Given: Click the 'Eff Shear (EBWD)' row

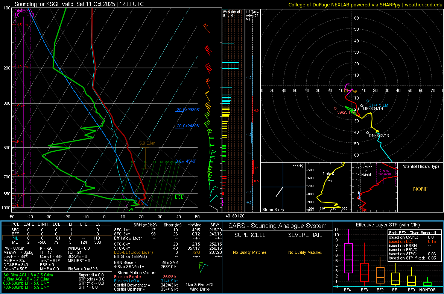Looking at the screenshot, I should [x=168, y=256].
